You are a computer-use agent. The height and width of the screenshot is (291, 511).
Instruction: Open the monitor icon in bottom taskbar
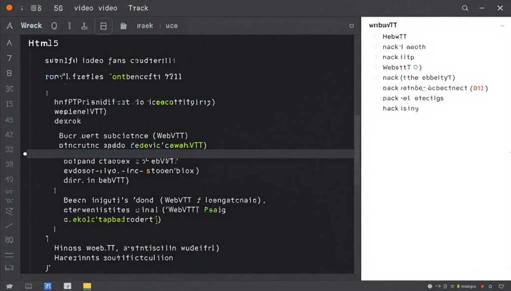tap(28, 286)
